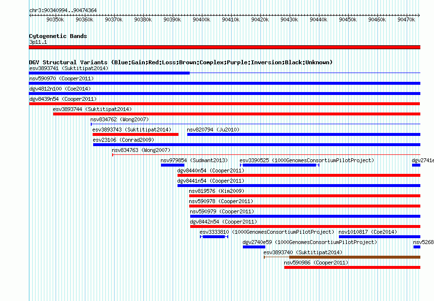
Task: Click the nsv834763 (Wong2007) label
Action: (x=141, y=150)
